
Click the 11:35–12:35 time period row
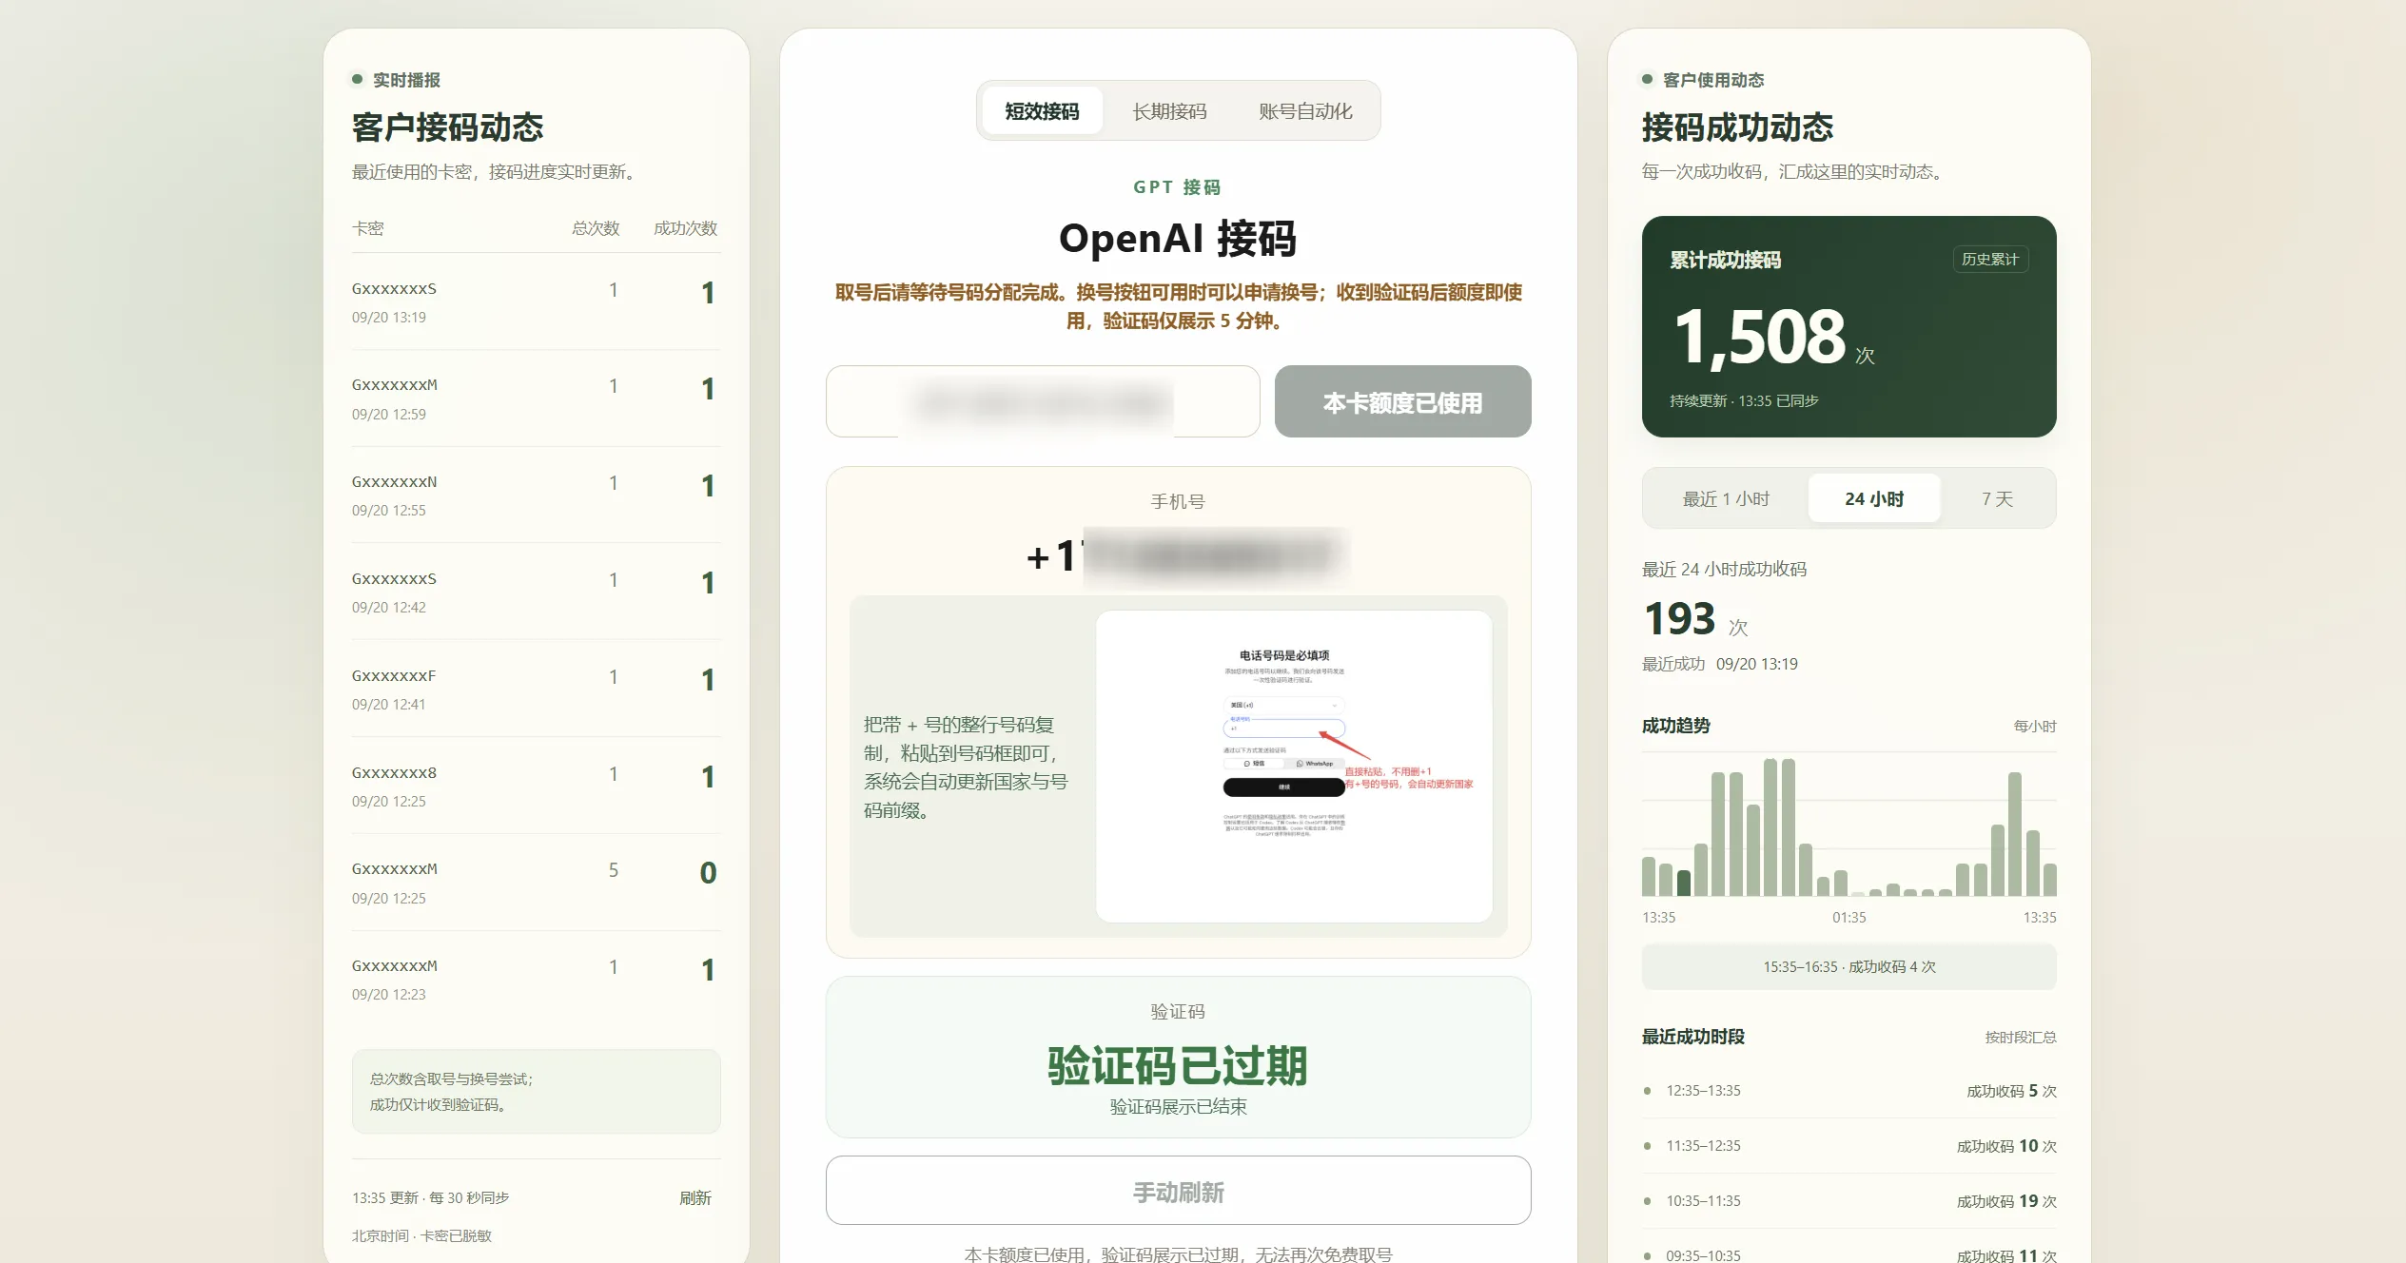[1849, 1146]
